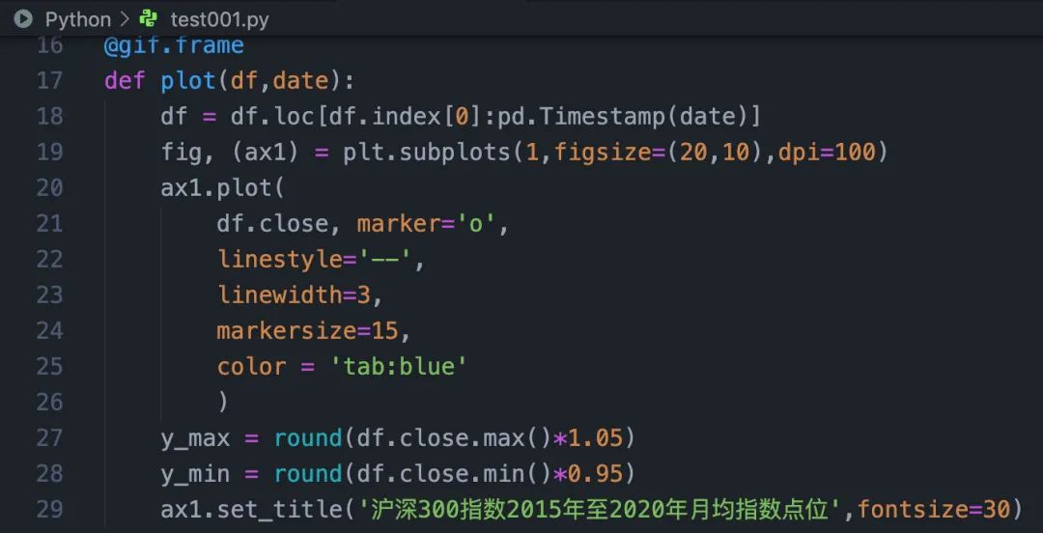The width and height of the screenshot is (1043, 533).
Task: Click the '1.05' value on line 27
Action: (x=596, y=438)
